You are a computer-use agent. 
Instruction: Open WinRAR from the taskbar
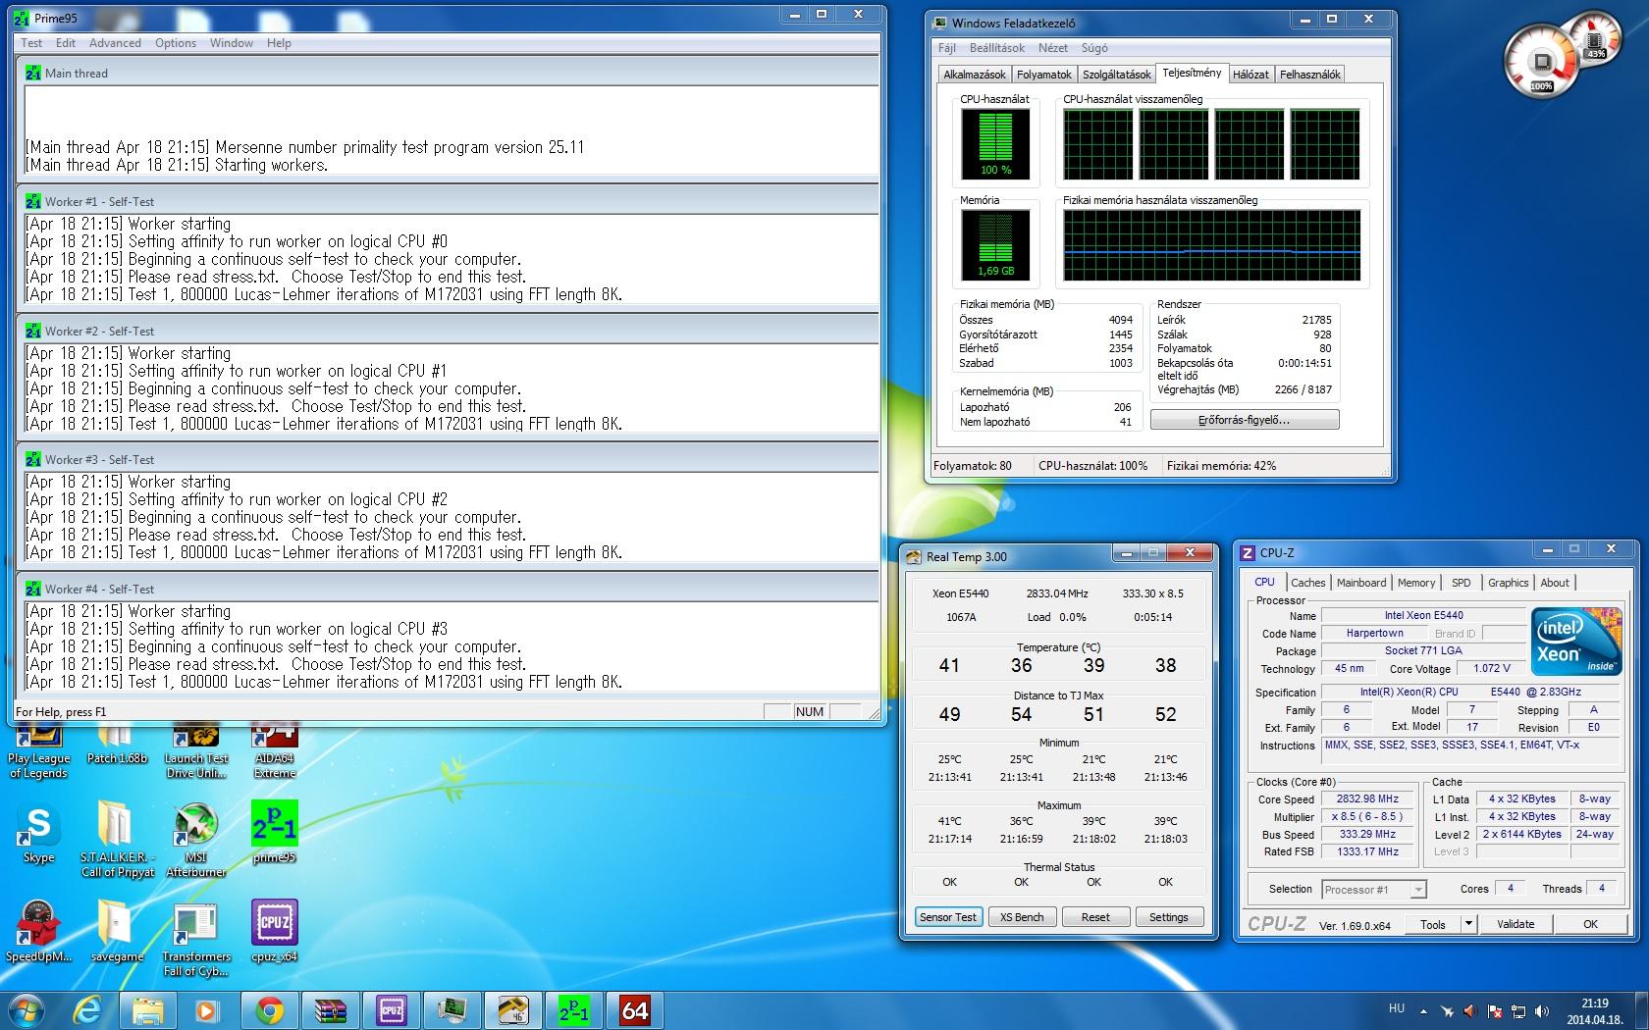pyautogui.click(x=330, y=1010)
